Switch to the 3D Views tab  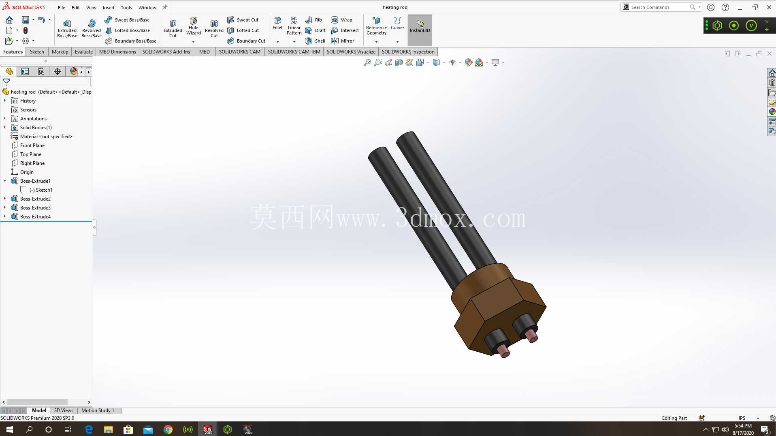[64, 410]
